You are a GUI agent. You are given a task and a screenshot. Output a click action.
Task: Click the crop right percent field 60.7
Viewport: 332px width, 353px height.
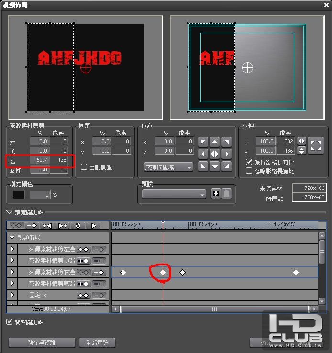tap(40, 160)
